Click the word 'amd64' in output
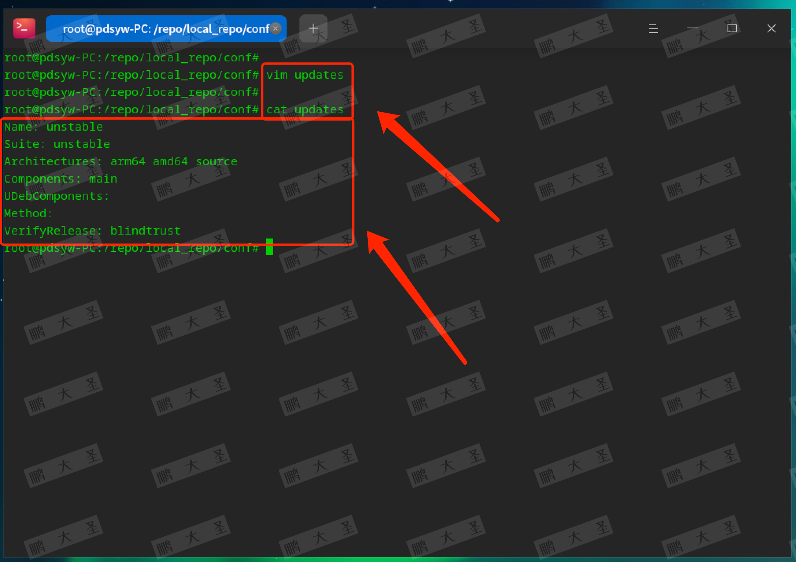Image resolution: width=796 pixels, height=562 pixels. tap(170, 161)
